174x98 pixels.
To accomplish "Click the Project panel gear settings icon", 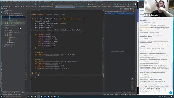I will 21,7.
